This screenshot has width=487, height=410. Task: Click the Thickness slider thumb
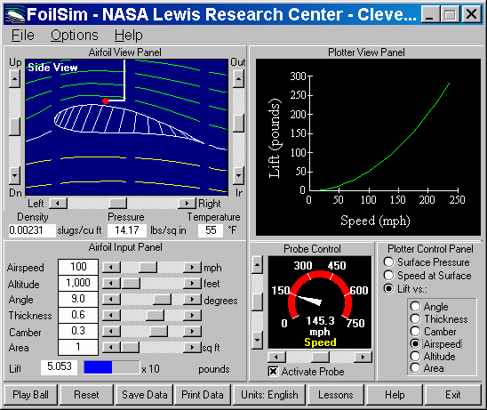(x=155, y=316)
